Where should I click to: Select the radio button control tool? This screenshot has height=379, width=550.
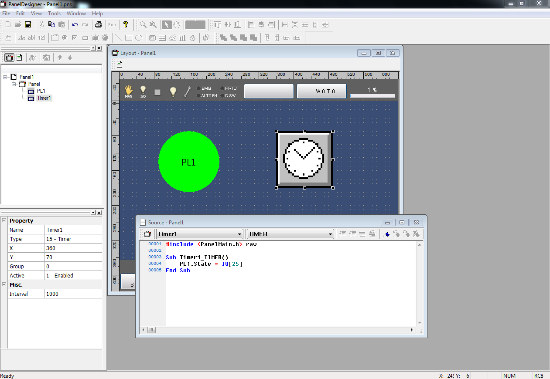65,38
